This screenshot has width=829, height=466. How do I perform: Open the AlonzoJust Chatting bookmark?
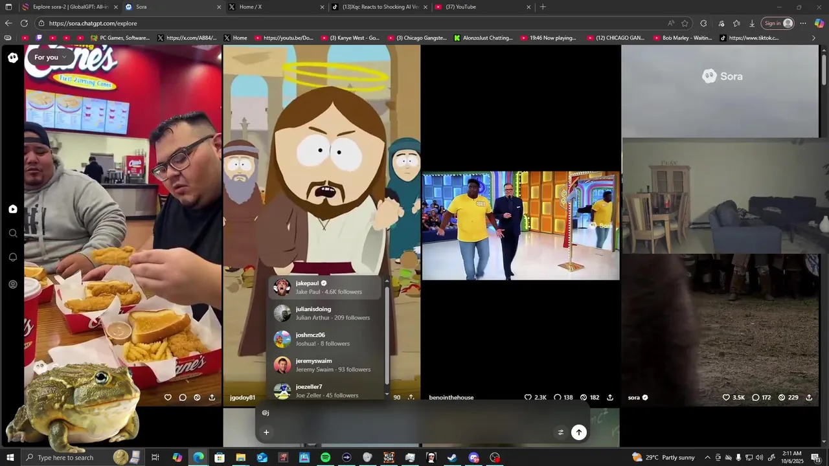(x=483, y=38)
